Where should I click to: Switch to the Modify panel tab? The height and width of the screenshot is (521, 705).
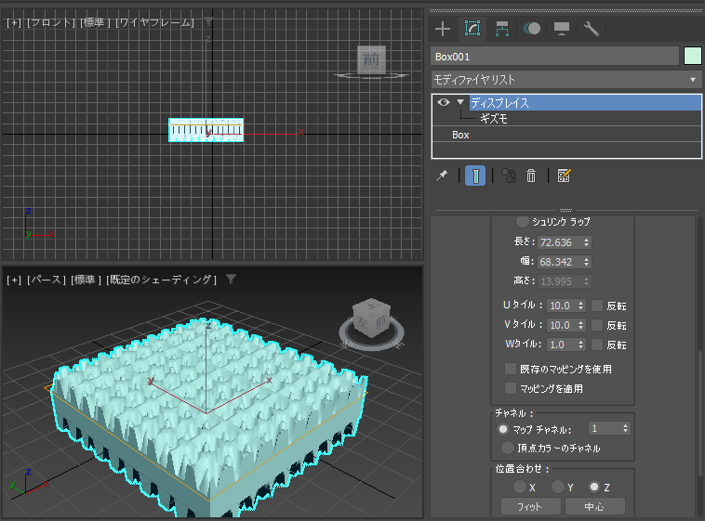tap(472, 29)
